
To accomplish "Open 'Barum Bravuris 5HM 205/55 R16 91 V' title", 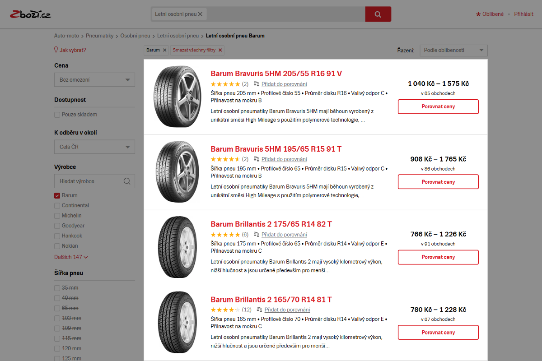I will click(276, 74).
